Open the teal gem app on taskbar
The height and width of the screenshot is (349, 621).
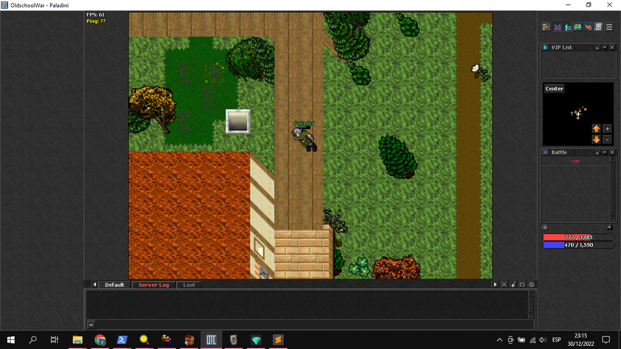click(x=256, y=340)
